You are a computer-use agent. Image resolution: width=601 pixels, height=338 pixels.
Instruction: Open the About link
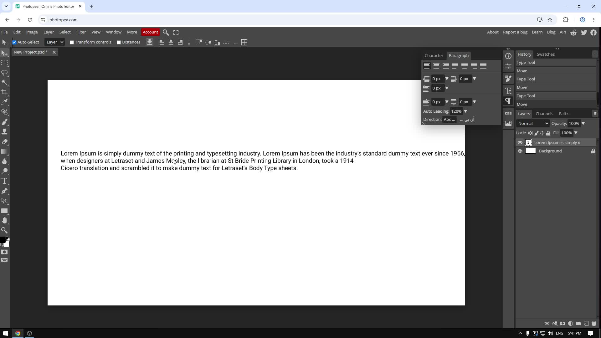(x=493, y=32)
